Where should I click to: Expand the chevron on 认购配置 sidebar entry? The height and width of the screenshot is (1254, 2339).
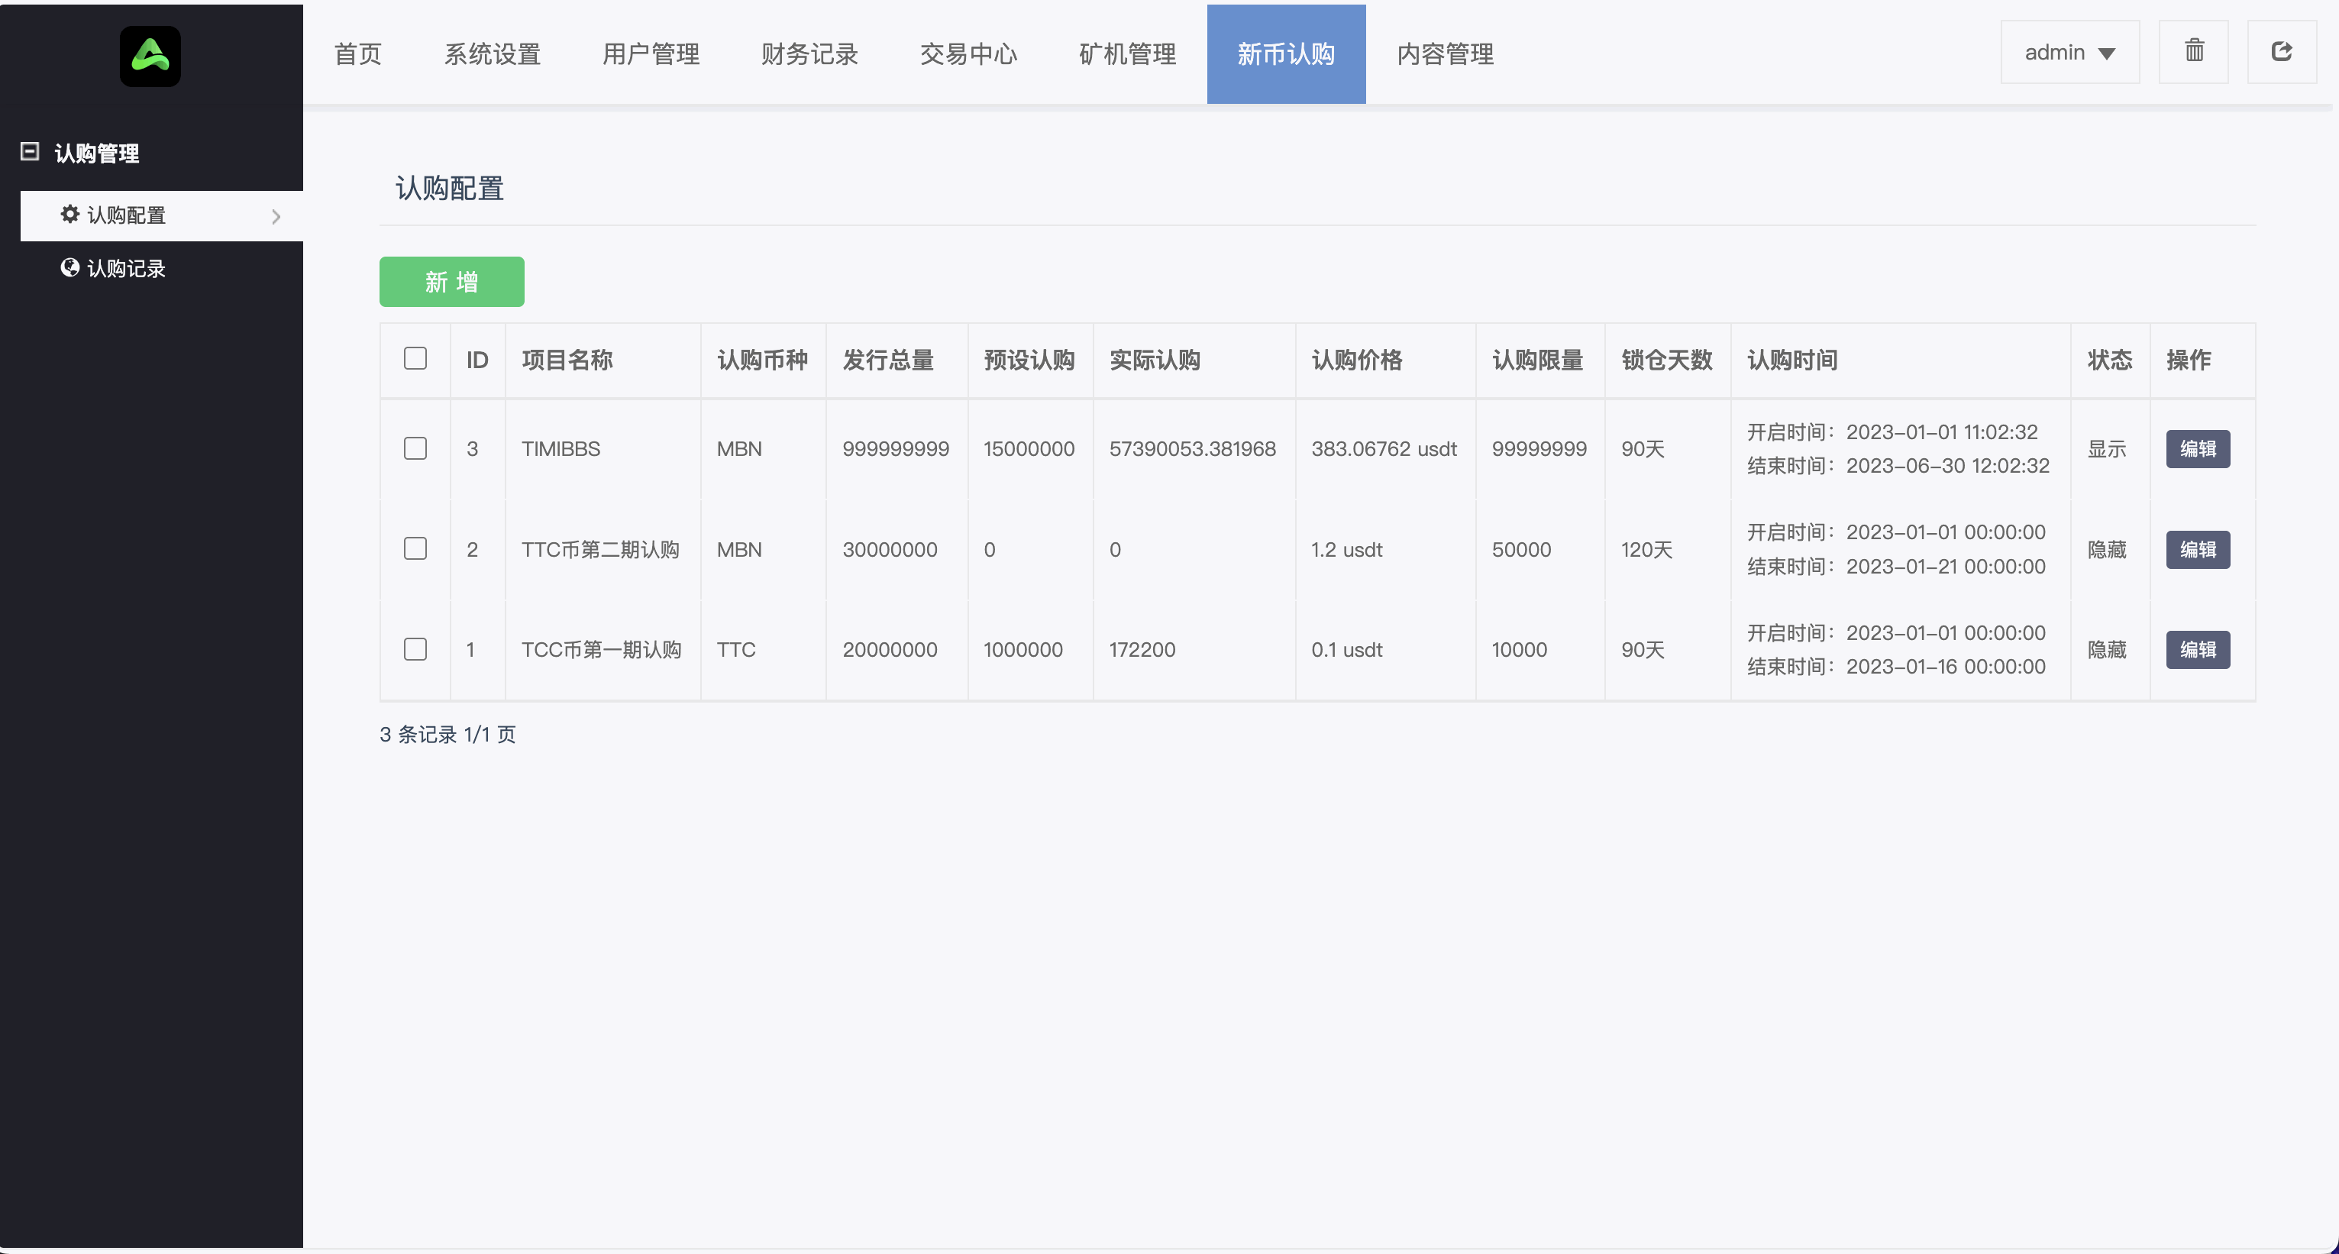tap(277, 215)
